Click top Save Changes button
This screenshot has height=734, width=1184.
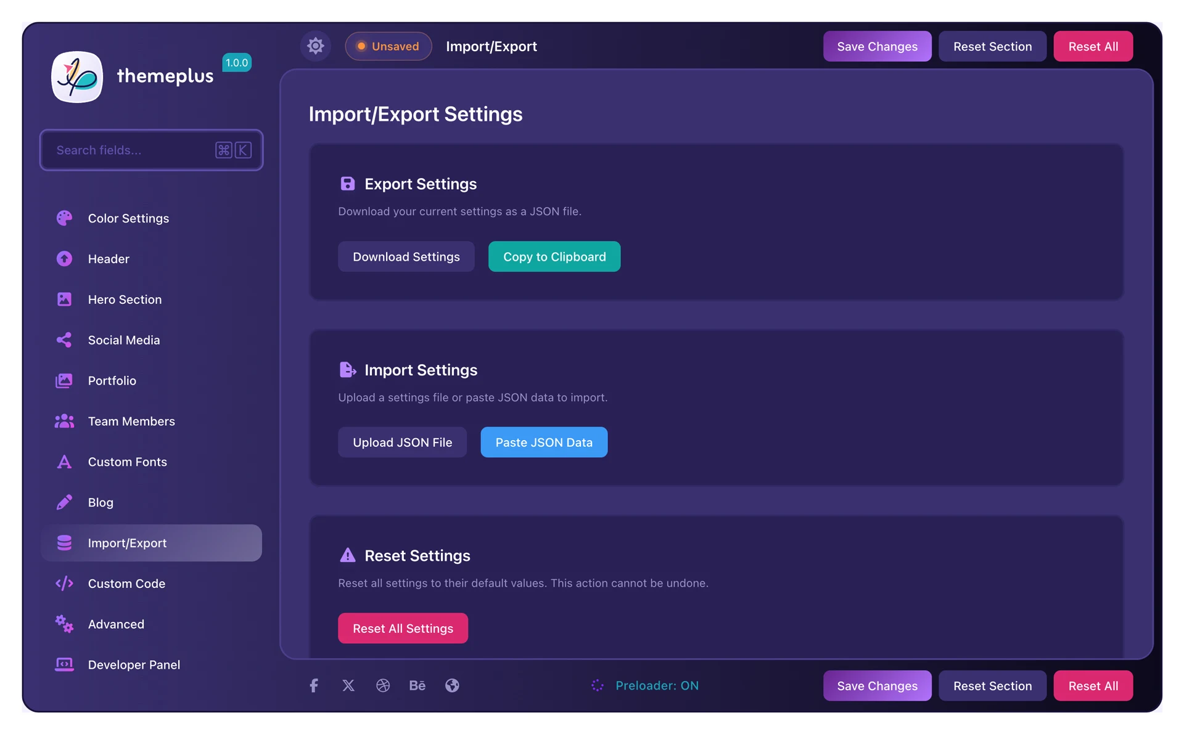pyautogui.click(x=876, y=46)
